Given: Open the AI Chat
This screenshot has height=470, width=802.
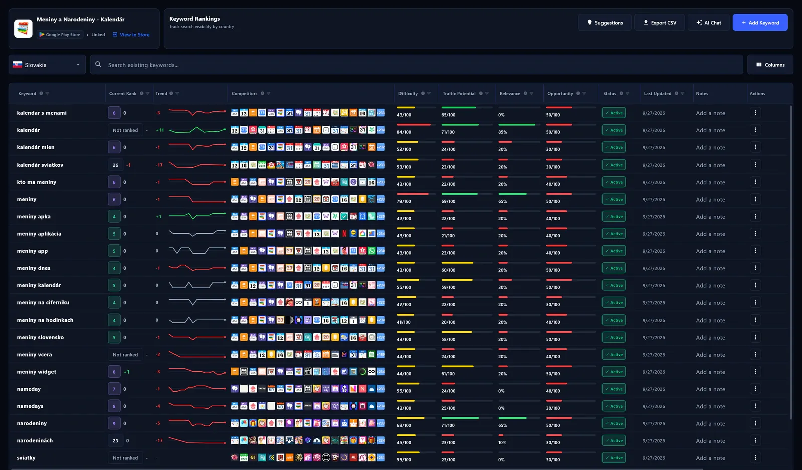Looking at the screenshot, I should point(709,23).
